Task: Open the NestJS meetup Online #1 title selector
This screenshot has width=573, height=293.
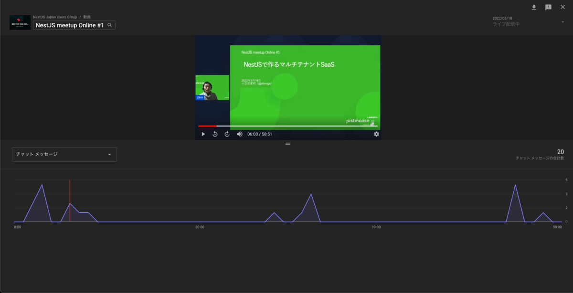Action: pos(74,25)
